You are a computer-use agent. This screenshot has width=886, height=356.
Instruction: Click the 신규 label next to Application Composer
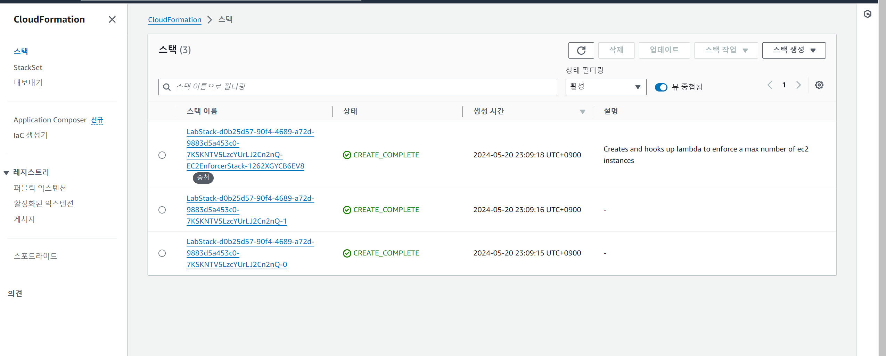click(x=97, y=120)
